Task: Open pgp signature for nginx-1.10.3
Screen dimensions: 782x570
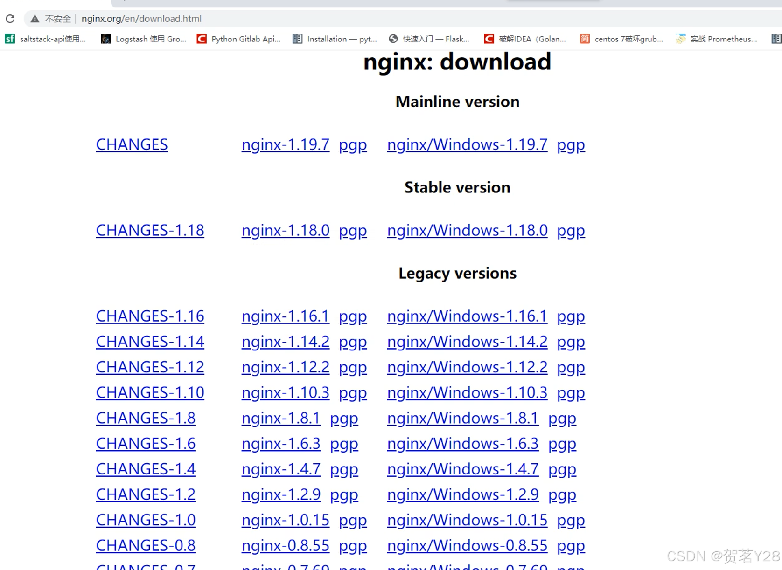Action: pyautogui.click(x=353, y=393)
